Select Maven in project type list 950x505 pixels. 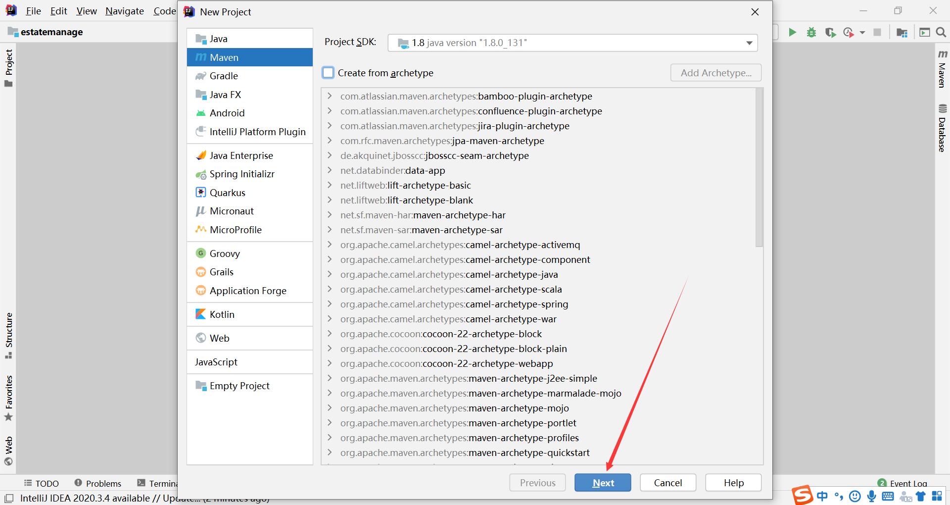point(250,57)
